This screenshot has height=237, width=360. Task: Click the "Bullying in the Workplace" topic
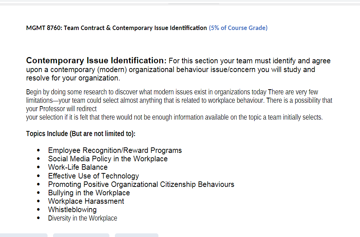89,193
